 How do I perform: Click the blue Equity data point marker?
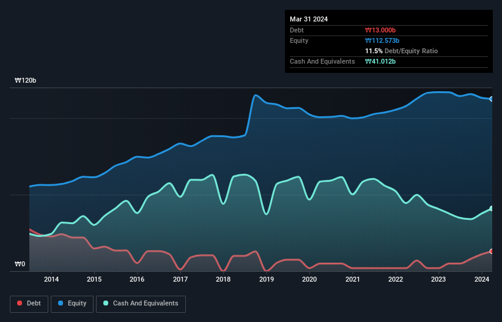(x=492, y=99)
